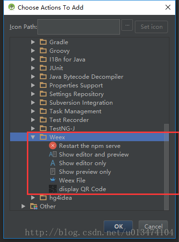Click the Task Management folder icon
The height and width of the screenshot is (242, 179).
pyautogui.click(x=43, y=111)
